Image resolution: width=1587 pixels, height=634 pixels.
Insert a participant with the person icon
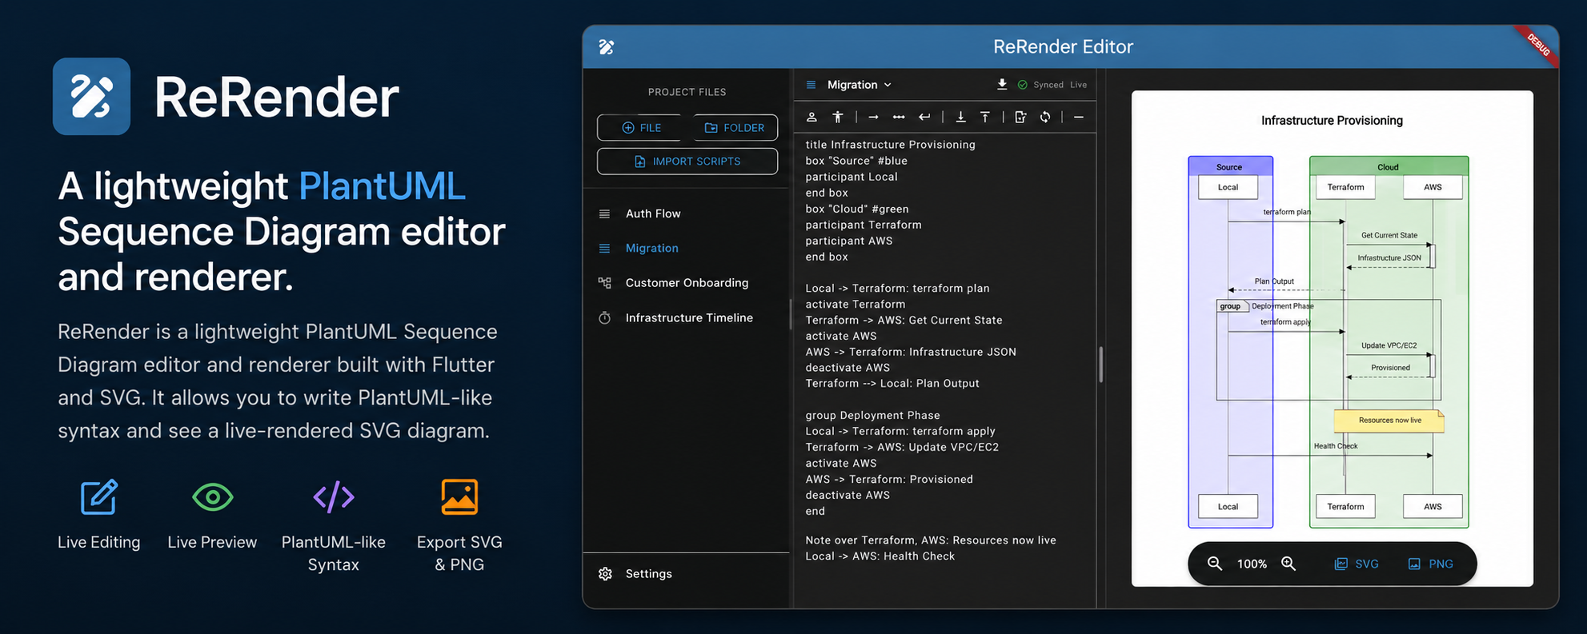[812, 118]
